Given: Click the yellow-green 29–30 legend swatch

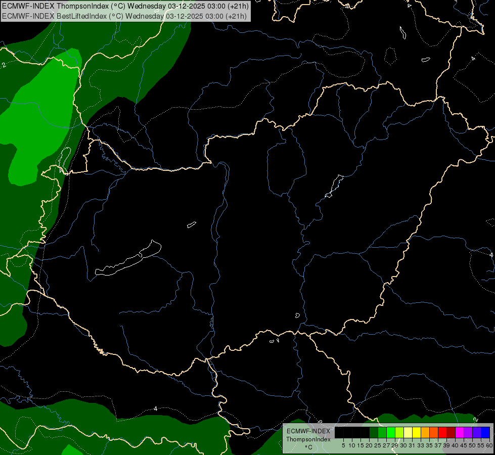Looking at the screenshot, I should click(399, 432).
